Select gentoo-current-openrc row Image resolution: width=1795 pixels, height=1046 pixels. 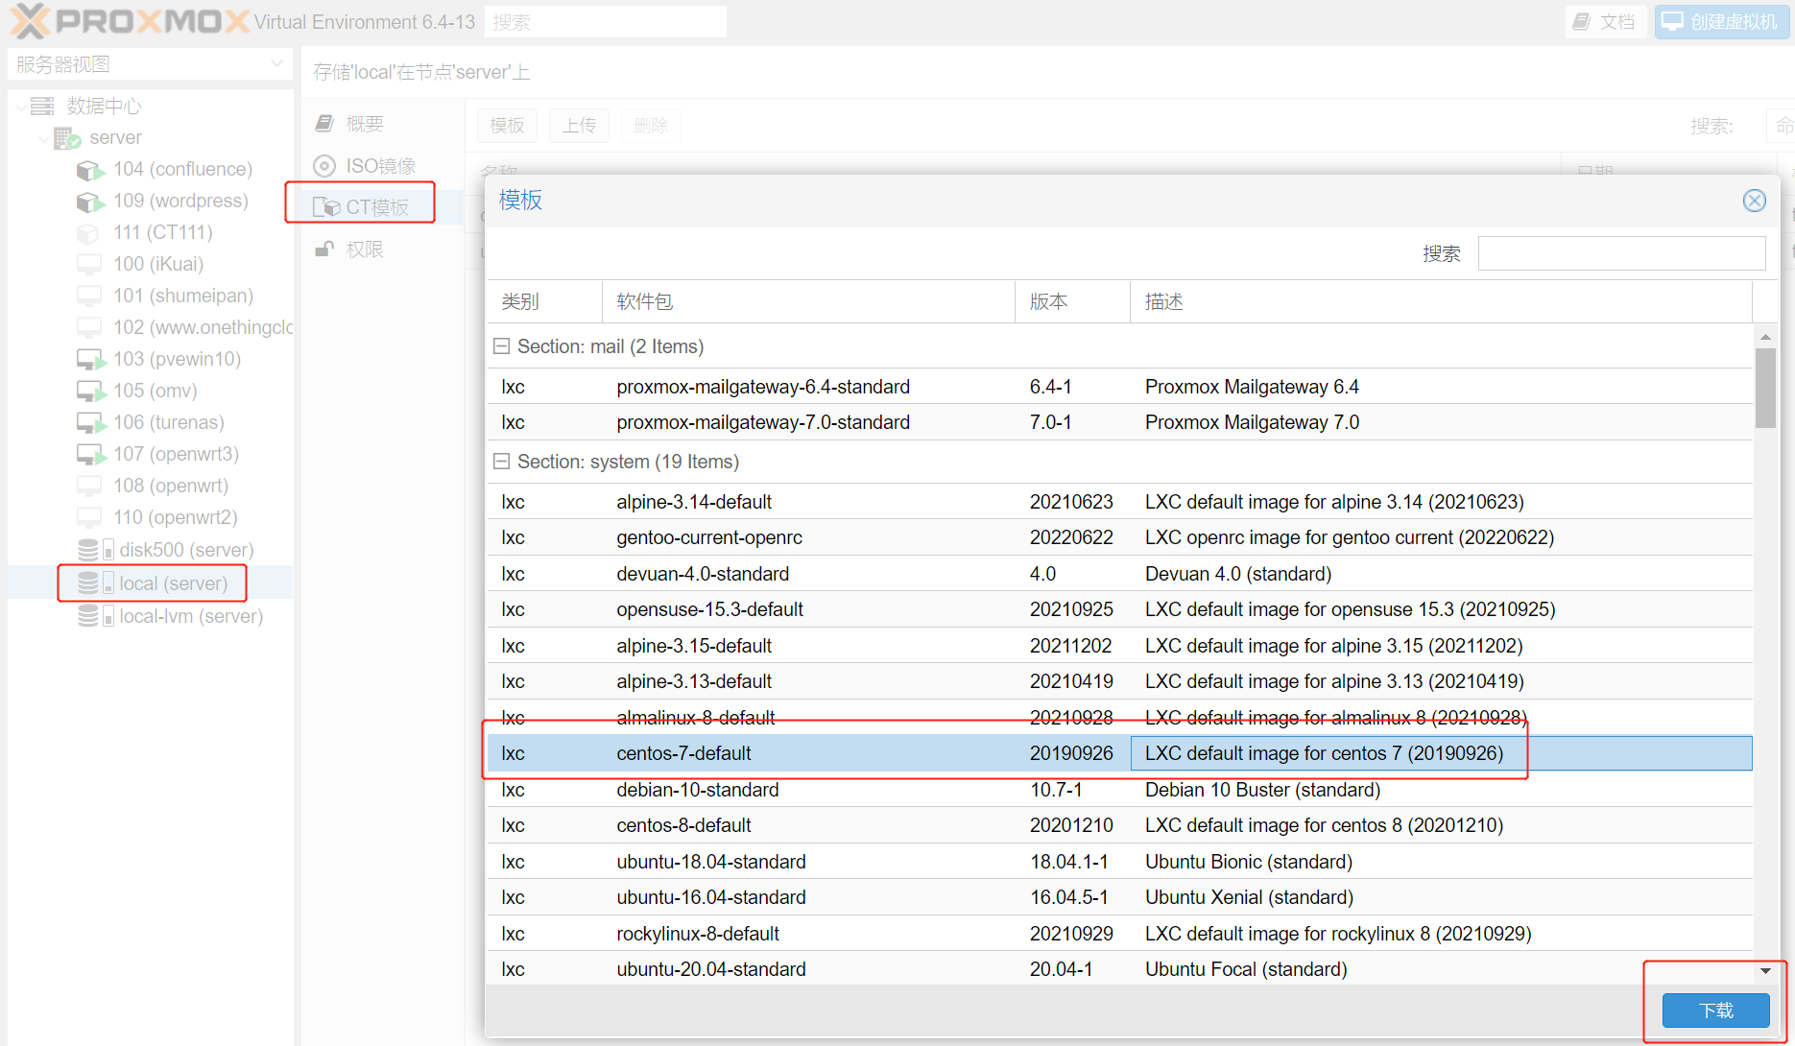(1119, 537)
